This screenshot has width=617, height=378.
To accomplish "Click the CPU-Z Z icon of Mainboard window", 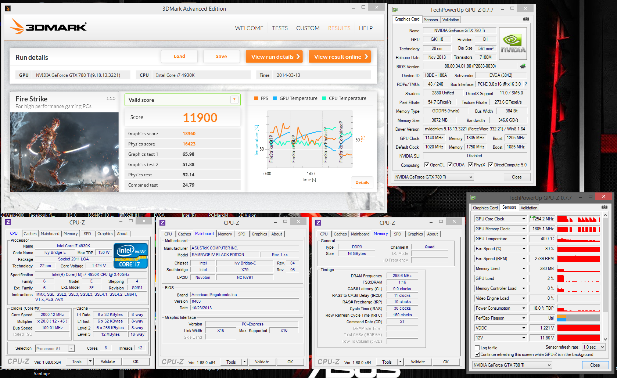I will tap(162, 223).
